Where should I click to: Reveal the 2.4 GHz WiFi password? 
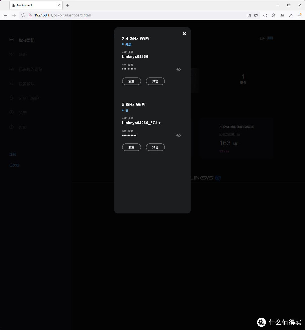[x=178, y=69]
